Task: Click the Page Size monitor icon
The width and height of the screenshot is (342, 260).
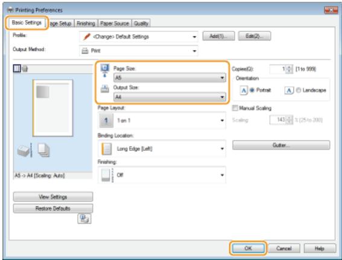Action: 105,71
